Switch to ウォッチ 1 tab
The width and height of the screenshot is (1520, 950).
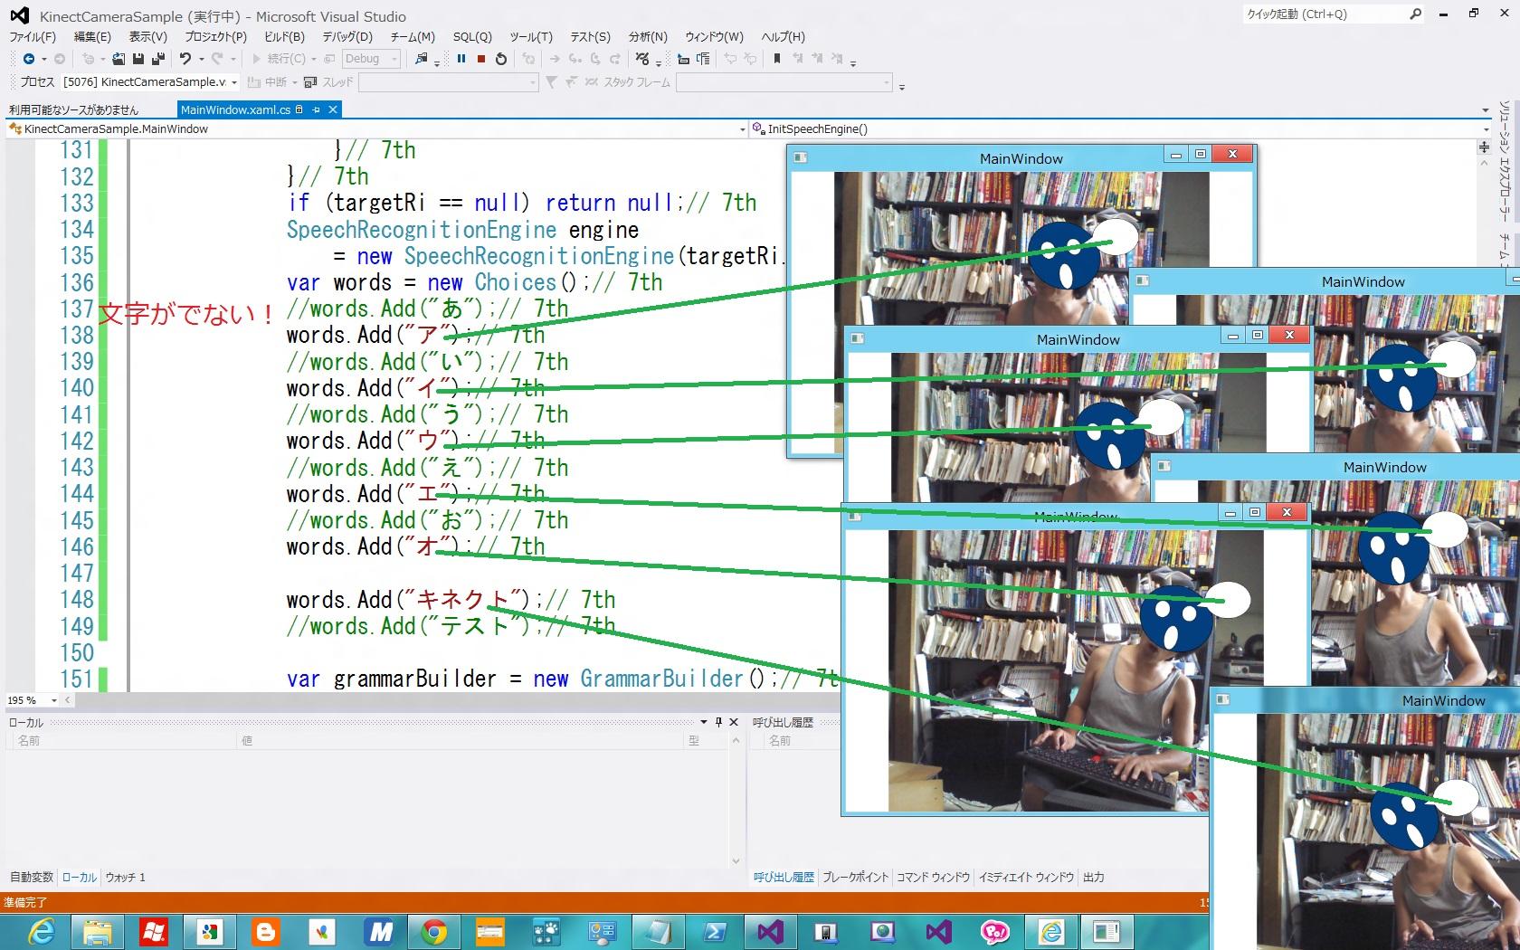126,877
